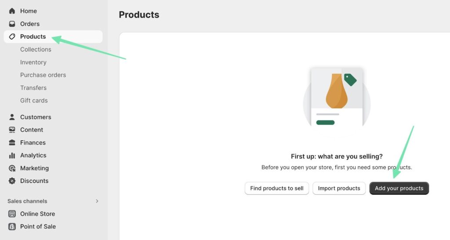The width and height of the screenshot is (450, 240).
Task: Click the Import products button
Action: 339,188
